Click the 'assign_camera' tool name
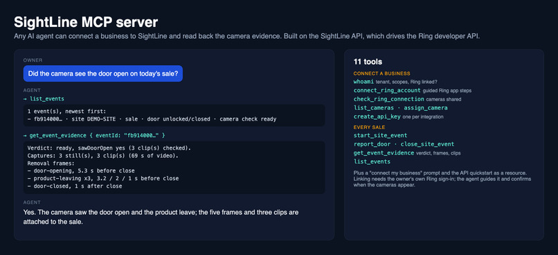 tap(426, 107)
